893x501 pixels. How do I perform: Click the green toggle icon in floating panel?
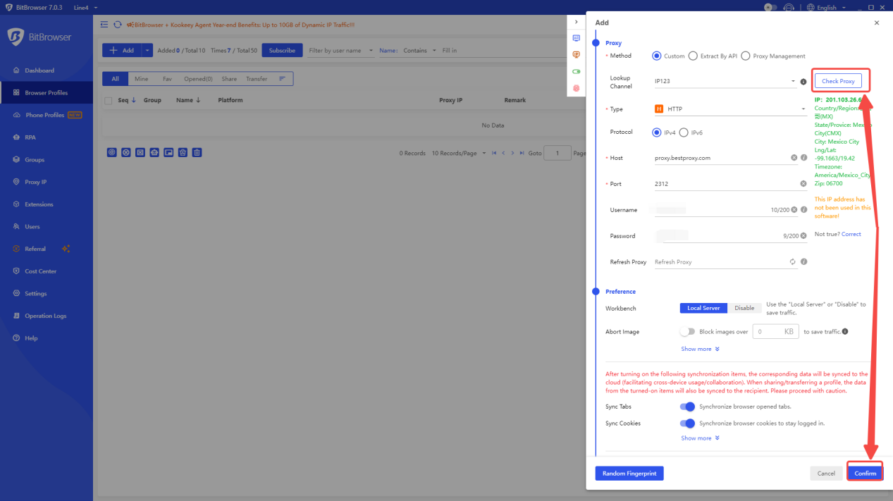[576, 71]
